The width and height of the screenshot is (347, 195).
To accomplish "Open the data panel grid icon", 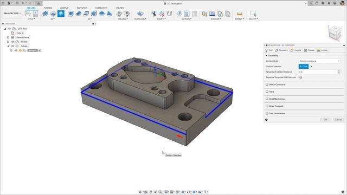I will 3,3.
